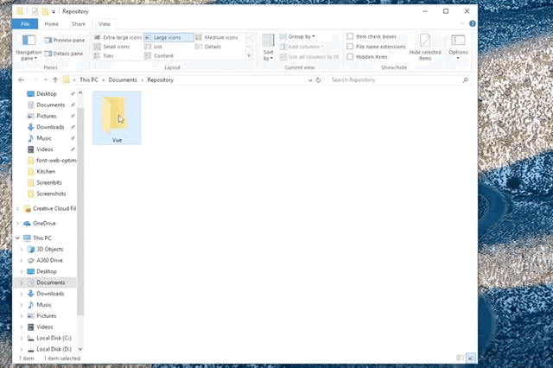Select the Vue folder
The width and height of the screenshot is (553, 368).
coord(117,118)
